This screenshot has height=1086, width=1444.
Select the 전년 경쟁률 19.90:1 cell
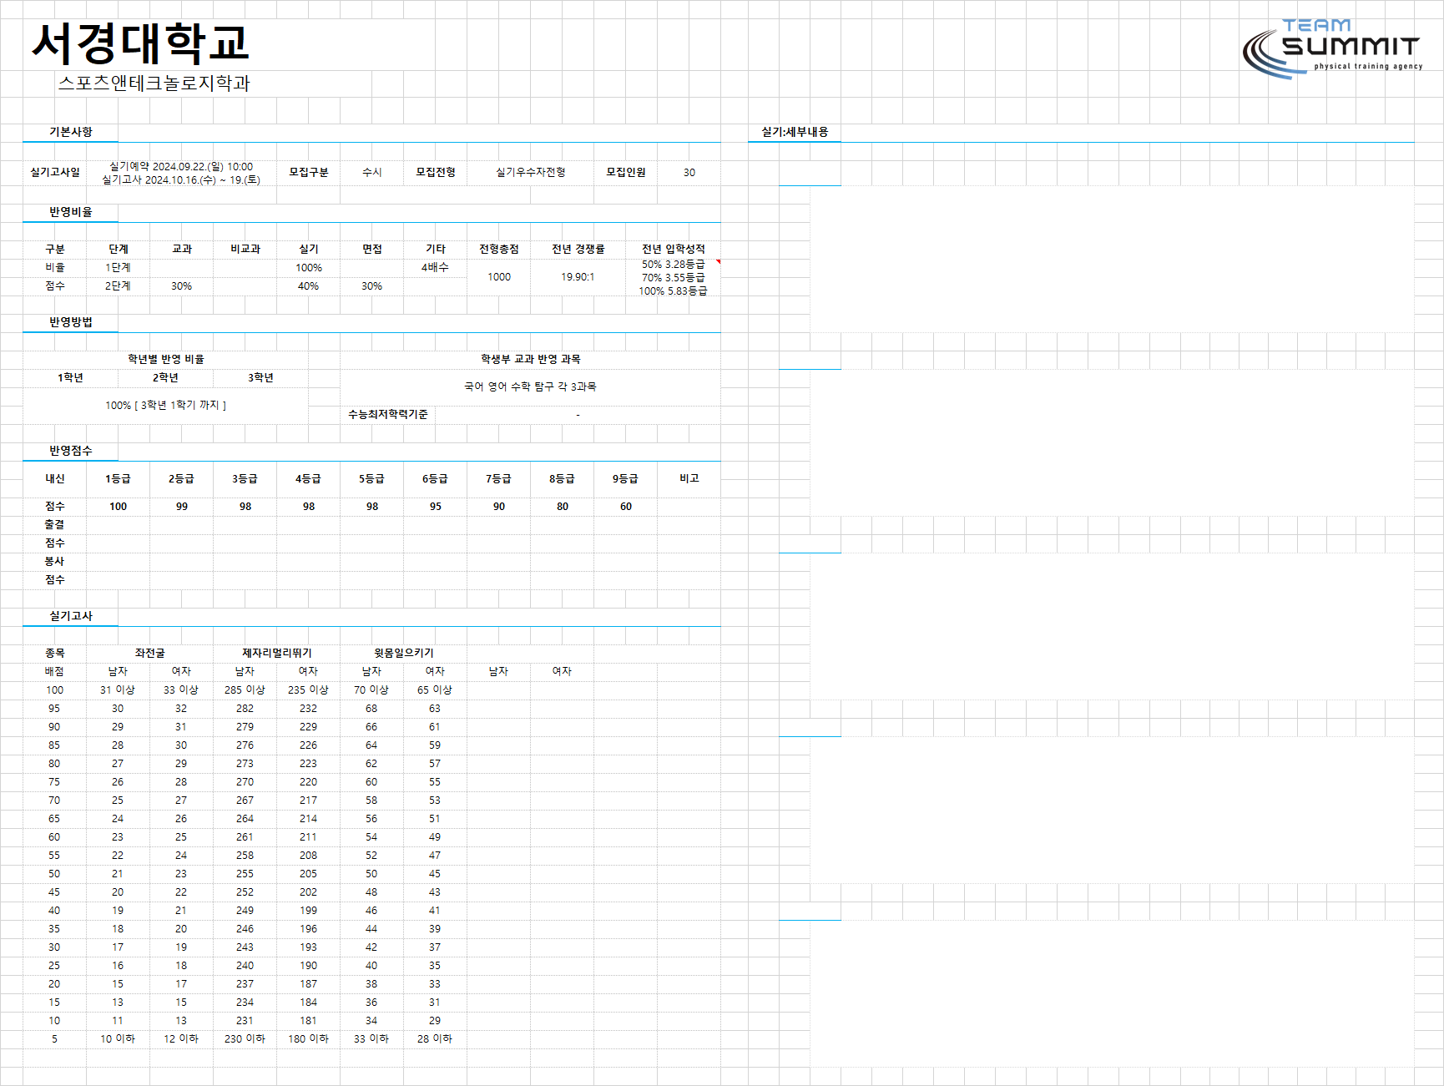pos(578,276)
